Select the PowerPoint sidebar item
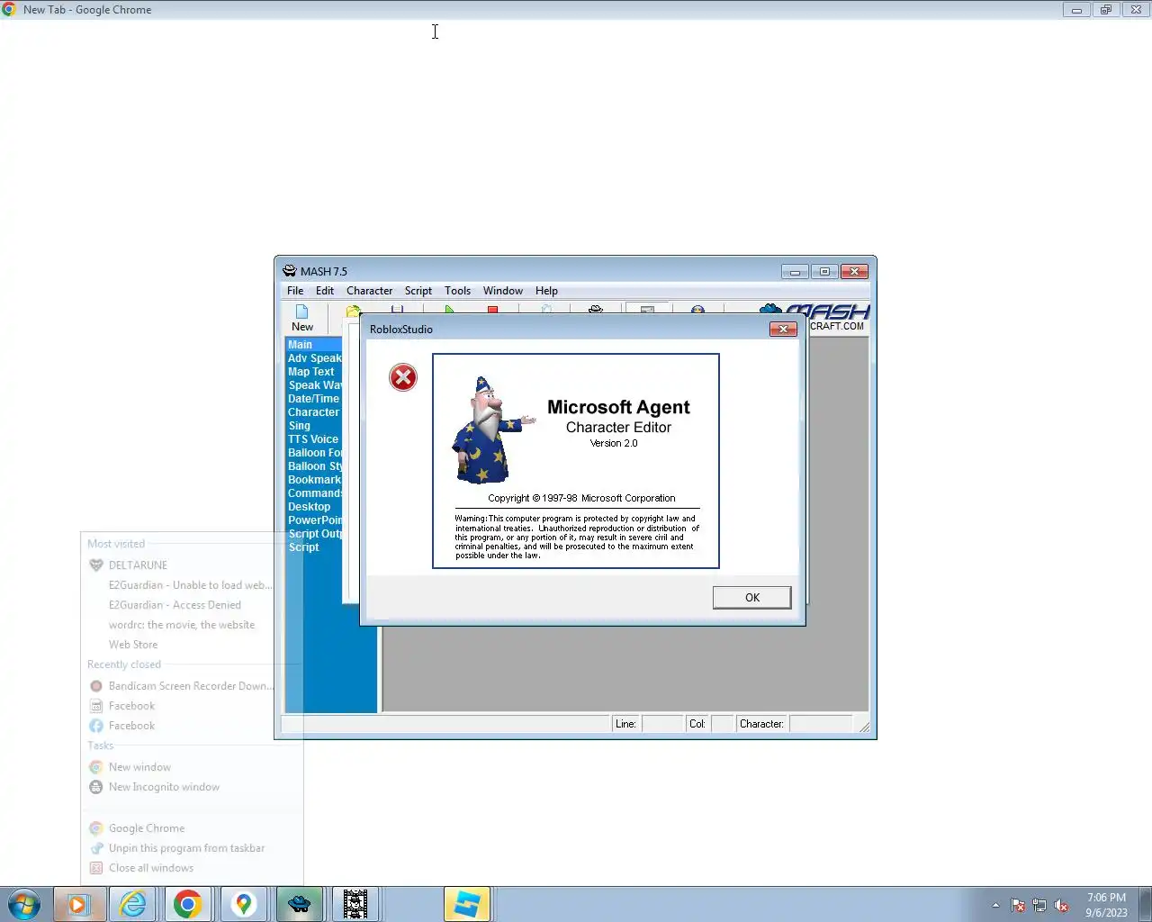 tap(314, 520)
